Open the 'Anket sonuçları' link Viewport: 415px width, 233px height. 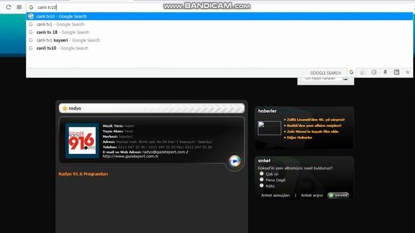tap(275, 195)
